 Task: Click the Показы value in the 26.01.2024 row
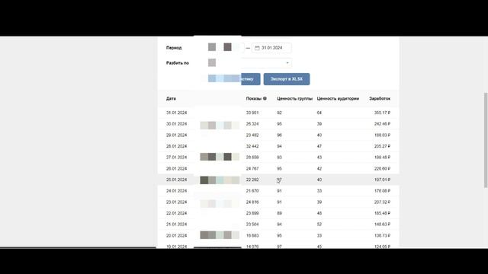click(252, 169)
